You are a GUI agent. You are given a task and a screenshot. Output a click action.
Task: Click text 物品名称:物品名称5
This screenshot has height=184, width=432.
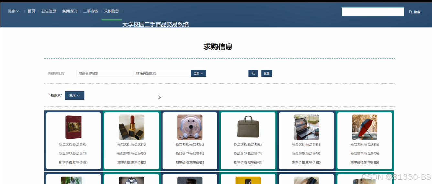pyautogui.click(x=306, y=145)
